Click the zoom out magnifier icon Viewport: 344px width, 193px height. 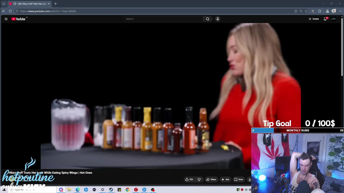(301, 11)
